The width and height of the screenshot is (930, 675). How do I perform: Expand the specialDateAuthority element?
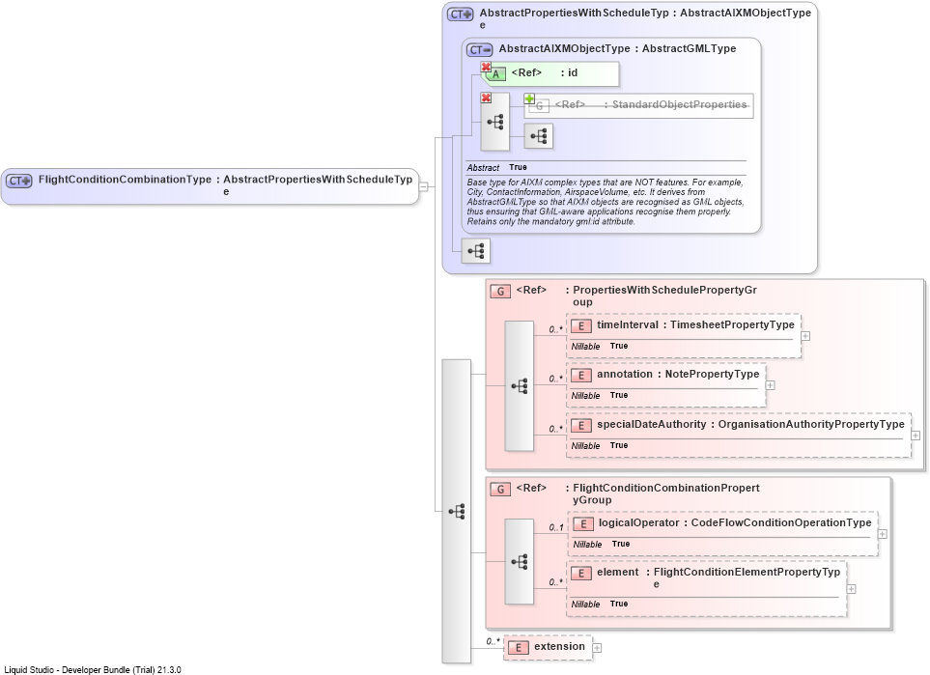point(916,436)
